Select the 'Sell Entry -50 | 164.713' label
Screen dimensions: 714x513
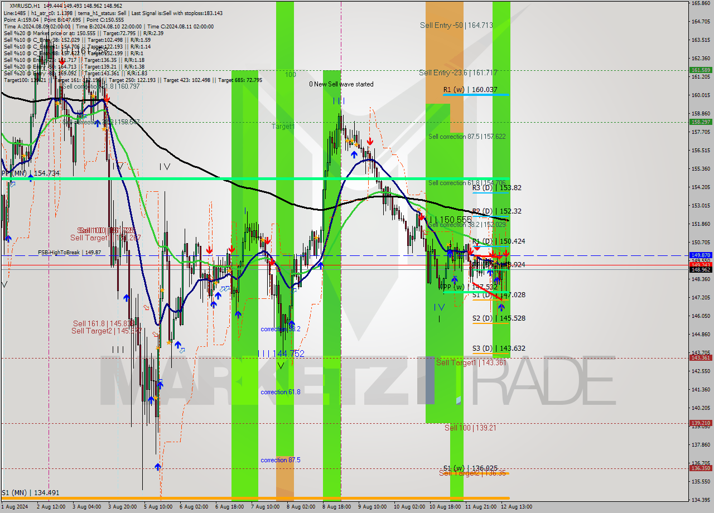pyautogui.click(x=456, y=25)
